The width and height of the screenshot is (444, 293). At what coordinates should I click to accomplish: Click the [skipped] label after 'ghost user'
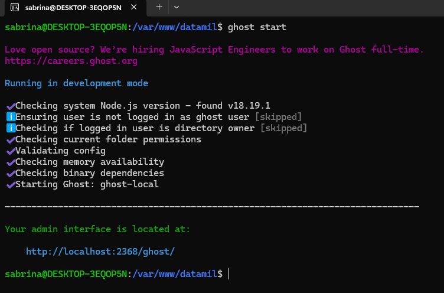278,117
